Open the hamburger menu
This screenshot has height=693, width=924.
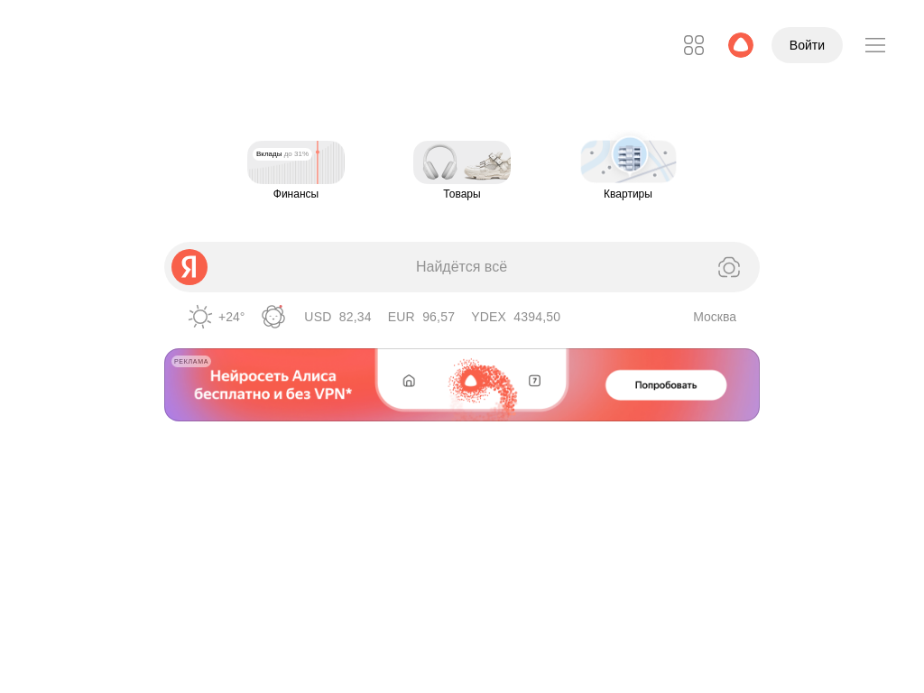pos(875,45)
